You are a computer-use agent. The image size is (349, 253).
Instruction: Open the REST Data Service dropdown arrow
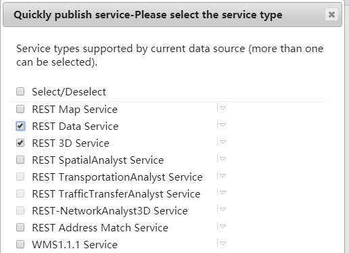pos(223,125)
